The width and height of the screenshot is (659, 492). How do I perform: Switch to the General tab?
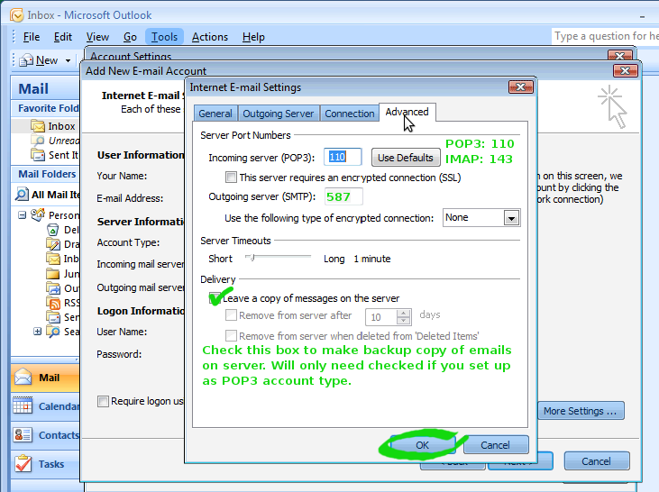[x=215, y=114]
